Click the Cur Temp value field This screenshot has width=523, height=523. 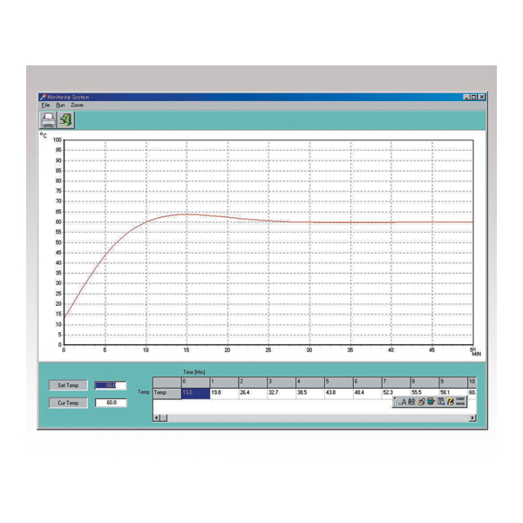pos(111,403)
